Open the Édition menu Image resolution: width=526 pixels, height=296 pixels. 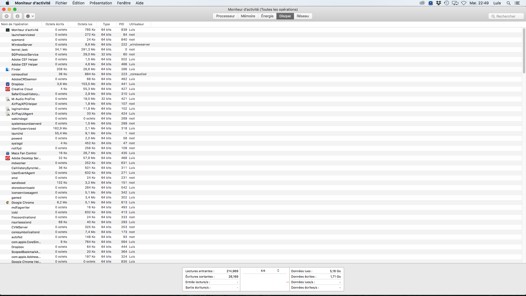coord(78,3)
